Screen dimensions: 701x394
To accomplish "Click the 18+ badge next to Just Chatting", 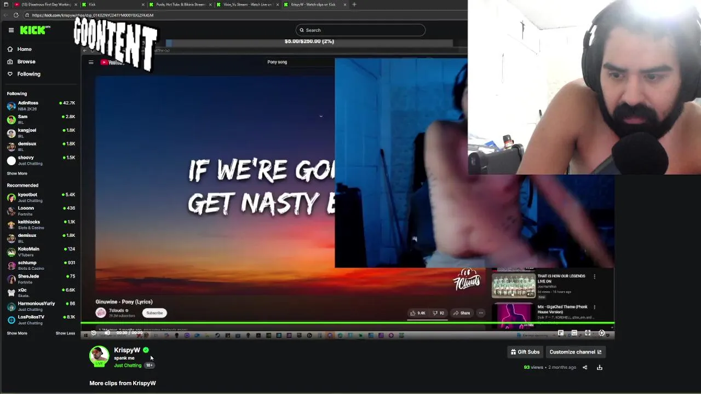I will (x=149, y=366).
